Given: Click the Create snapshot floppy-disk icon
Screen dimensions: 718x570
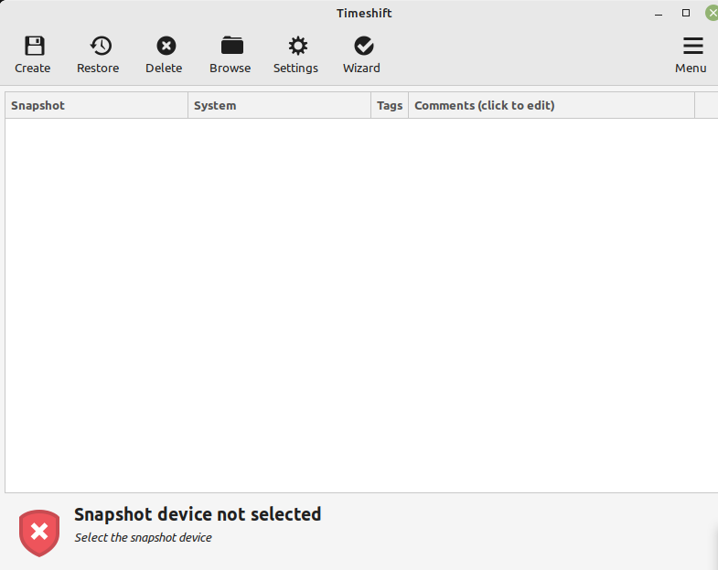Looking at the screenshot, I should coord(35,46).
